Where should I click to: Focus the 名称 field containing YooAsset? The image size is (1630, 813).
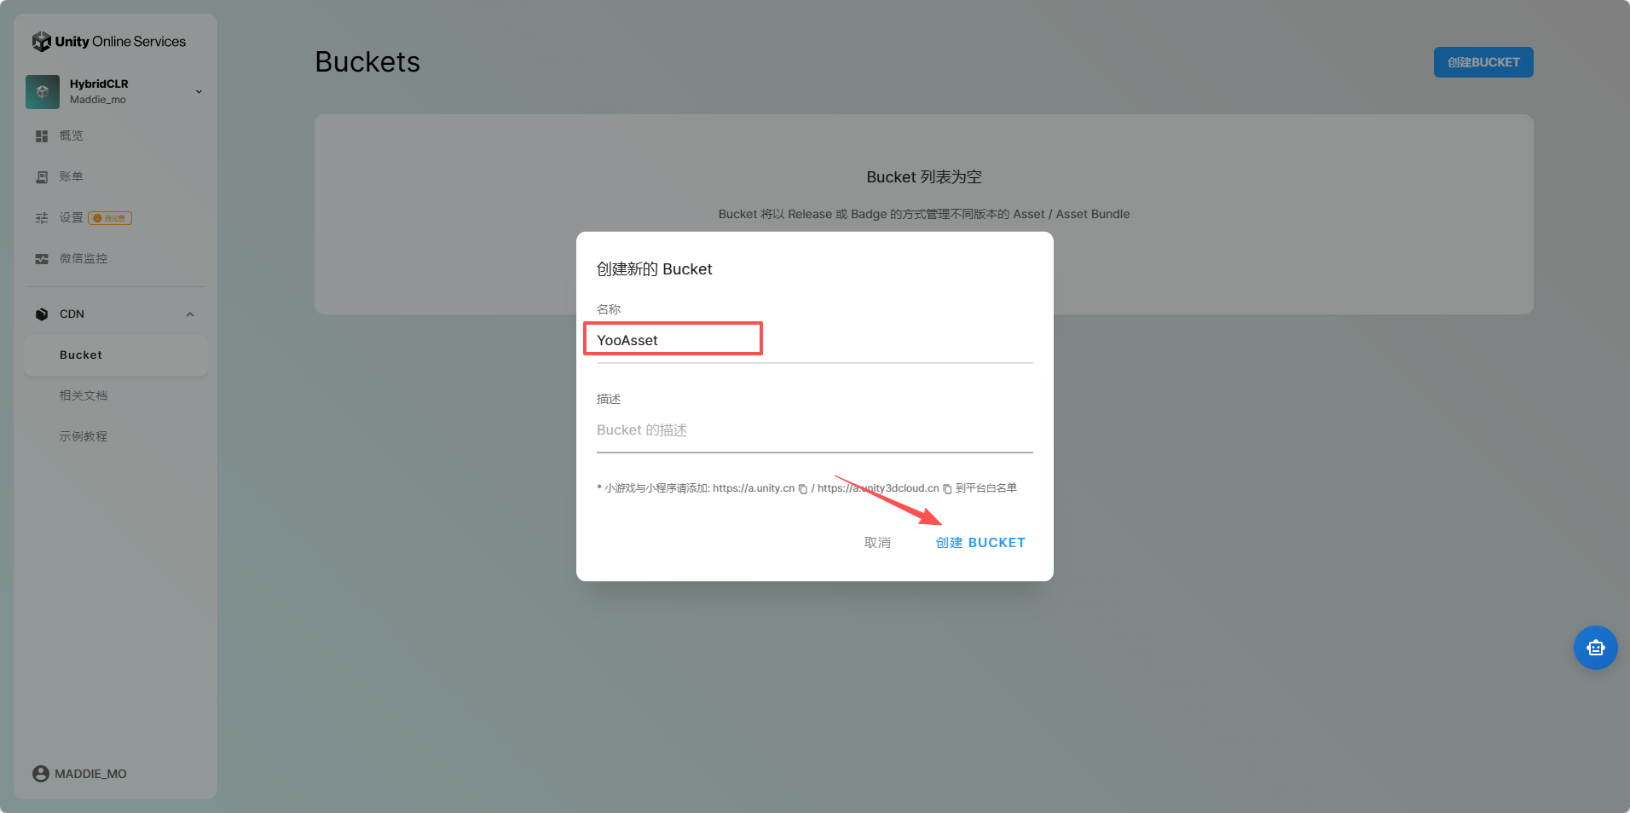tap(815, 341)
